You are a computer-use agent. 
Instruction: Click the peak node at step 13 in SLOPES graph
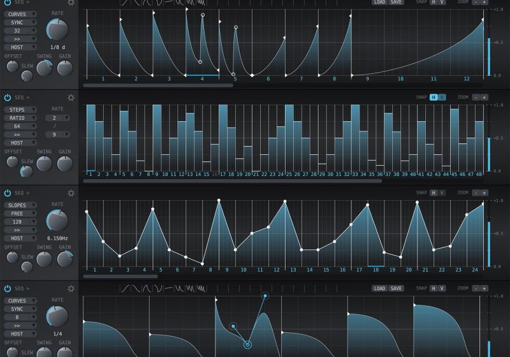(285, 201)
